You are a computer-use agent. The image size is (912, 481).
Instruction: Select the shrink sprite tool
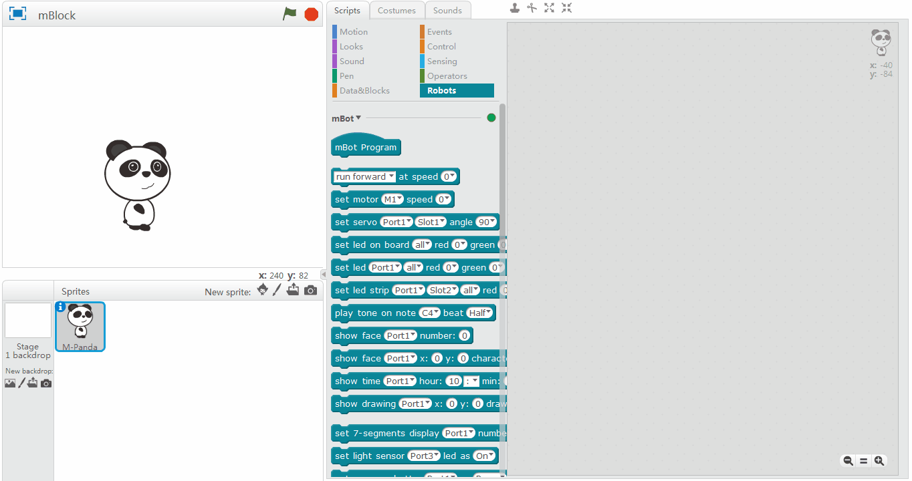[567, 8]
